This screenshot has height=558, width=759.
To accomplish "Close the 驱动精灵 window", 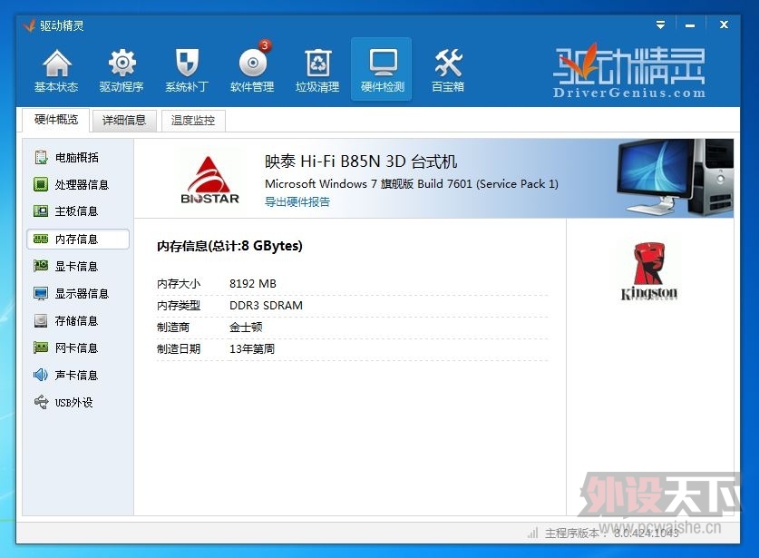I will pos(724,24).
